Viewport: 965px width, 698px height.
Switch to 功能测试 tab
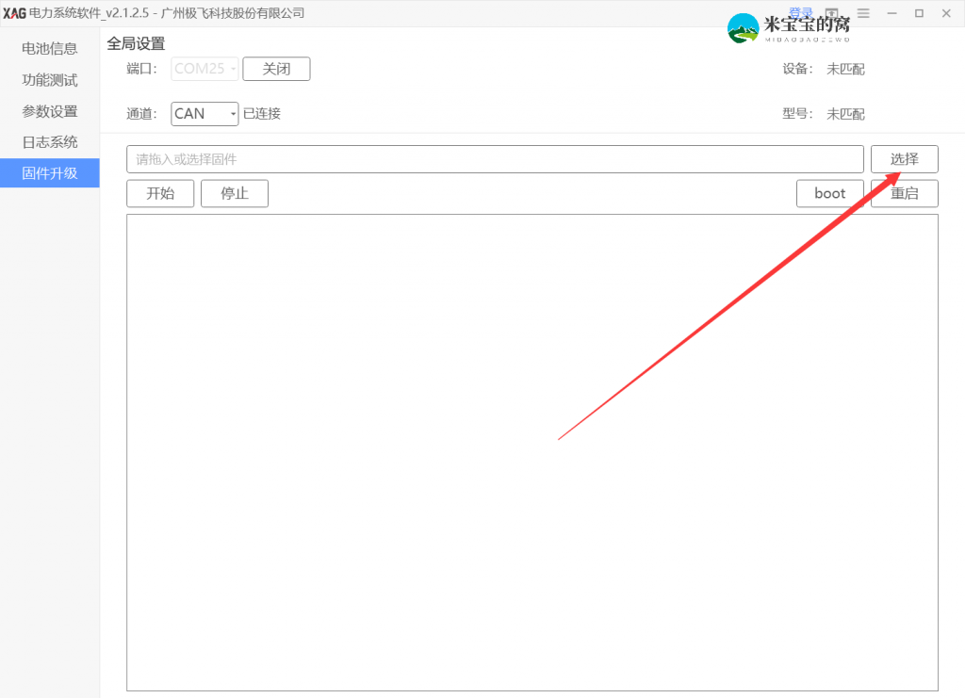pos(50,80)
